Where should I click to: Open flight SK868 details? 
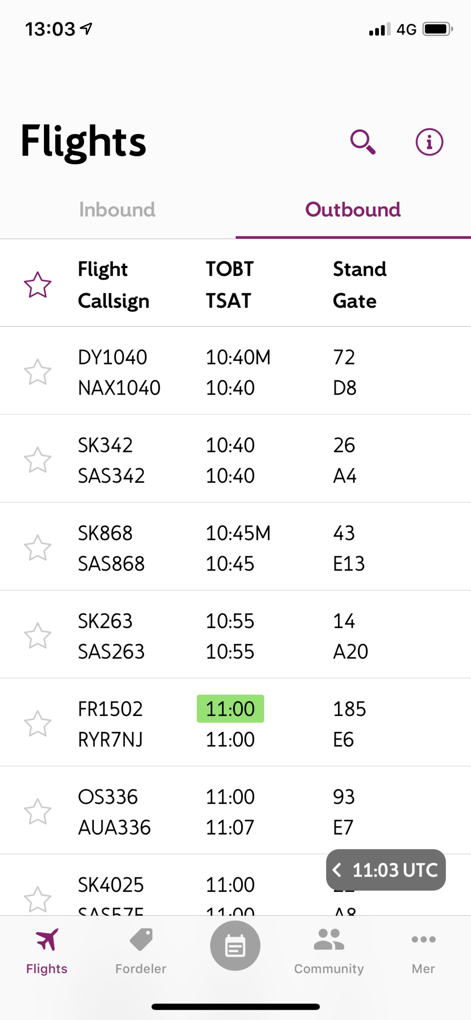(237, 548)
